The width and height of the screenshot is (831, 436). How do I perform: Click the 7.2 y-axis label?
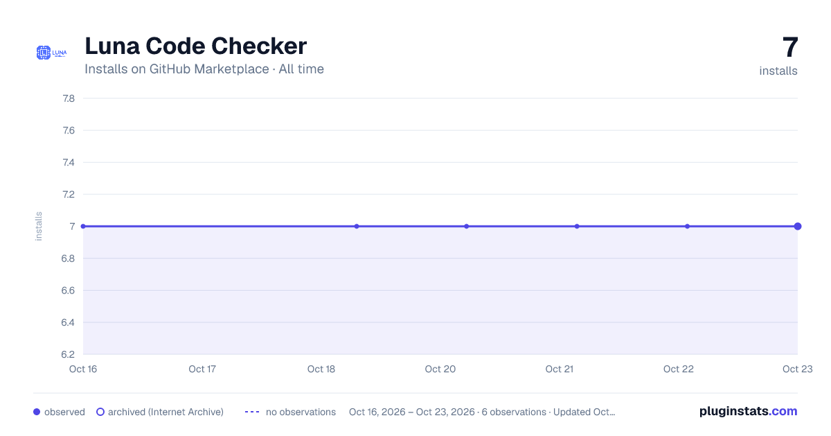[68, 194]
